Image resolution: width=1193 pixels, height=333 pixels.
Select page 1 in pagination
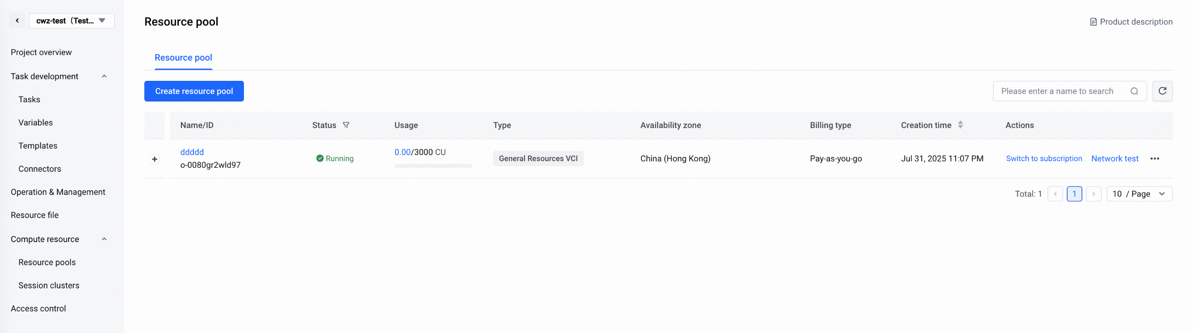(1075, 194)
